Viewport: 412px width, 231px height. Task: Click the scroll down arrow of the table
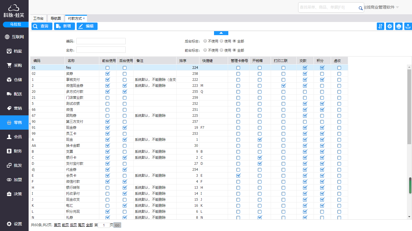409,217
